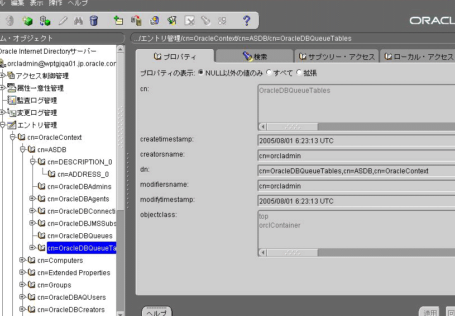Click the grayed table with X icon

tap(189, 21)
